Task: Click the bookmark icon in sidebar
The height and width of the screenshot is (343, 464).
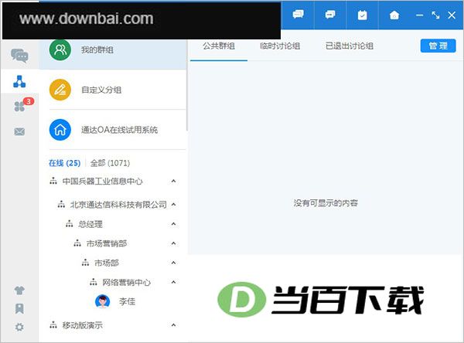Action: tap(19, 309)
